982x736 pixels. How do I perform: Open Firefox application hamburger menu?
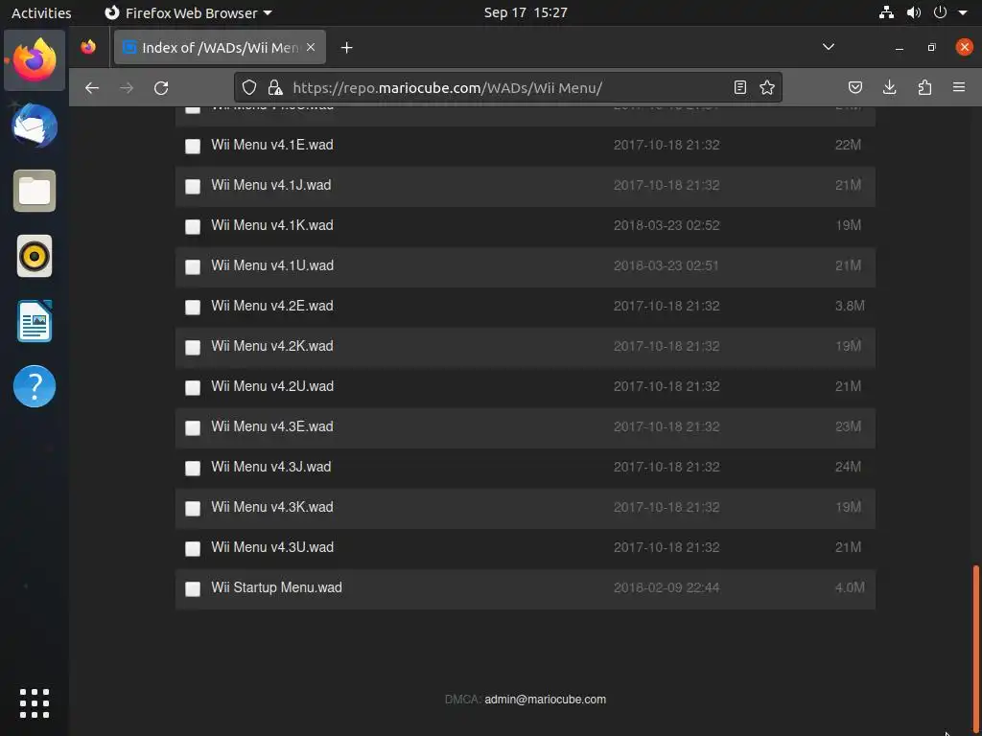[x=958, y=87]
